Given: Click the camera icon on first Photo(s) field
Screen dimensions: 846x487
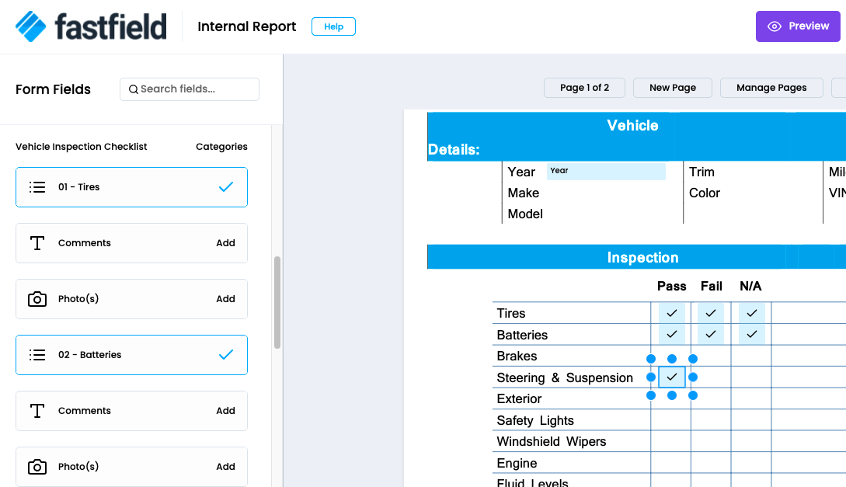Looking at the screenshot, I should tap(37, 299).
